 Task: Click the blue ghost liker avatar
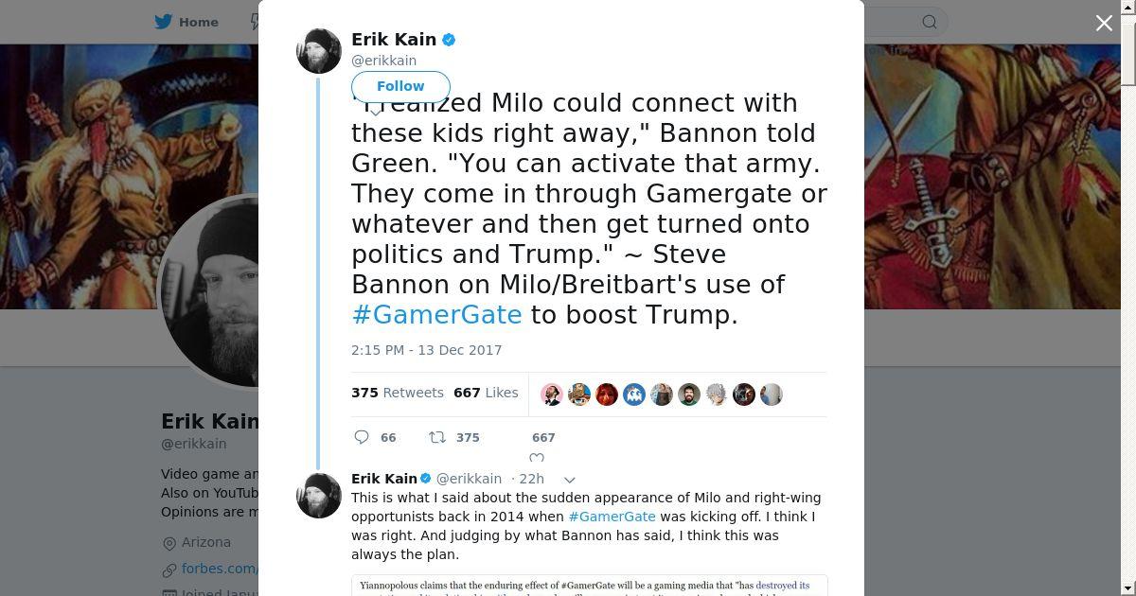point(634,394)
